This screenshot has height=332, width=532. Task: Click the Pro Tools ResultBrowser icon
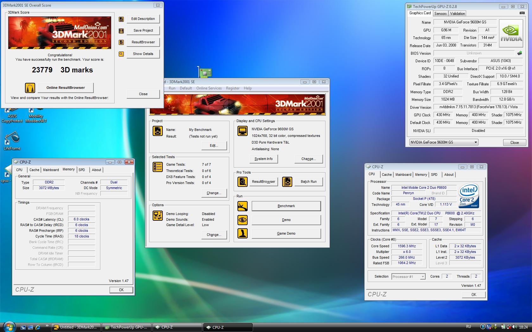tap(243, 182)
